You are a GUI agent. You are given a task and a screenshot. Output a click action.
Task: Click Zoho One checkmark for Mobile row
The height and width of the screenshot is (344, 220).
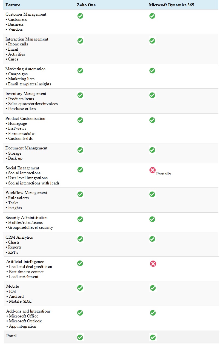[80, 288]
